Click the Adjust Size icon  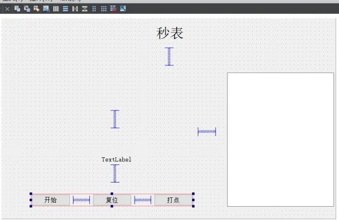point(123,9)
